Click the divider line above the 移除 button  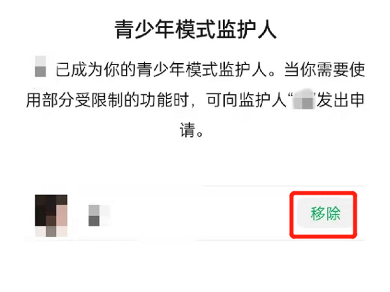(x=284, y=185)
